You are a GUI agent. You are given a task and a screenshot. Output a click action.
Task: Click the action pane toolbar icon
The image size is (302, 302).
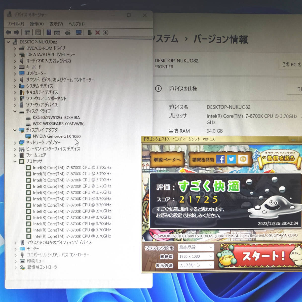(57, 33)
